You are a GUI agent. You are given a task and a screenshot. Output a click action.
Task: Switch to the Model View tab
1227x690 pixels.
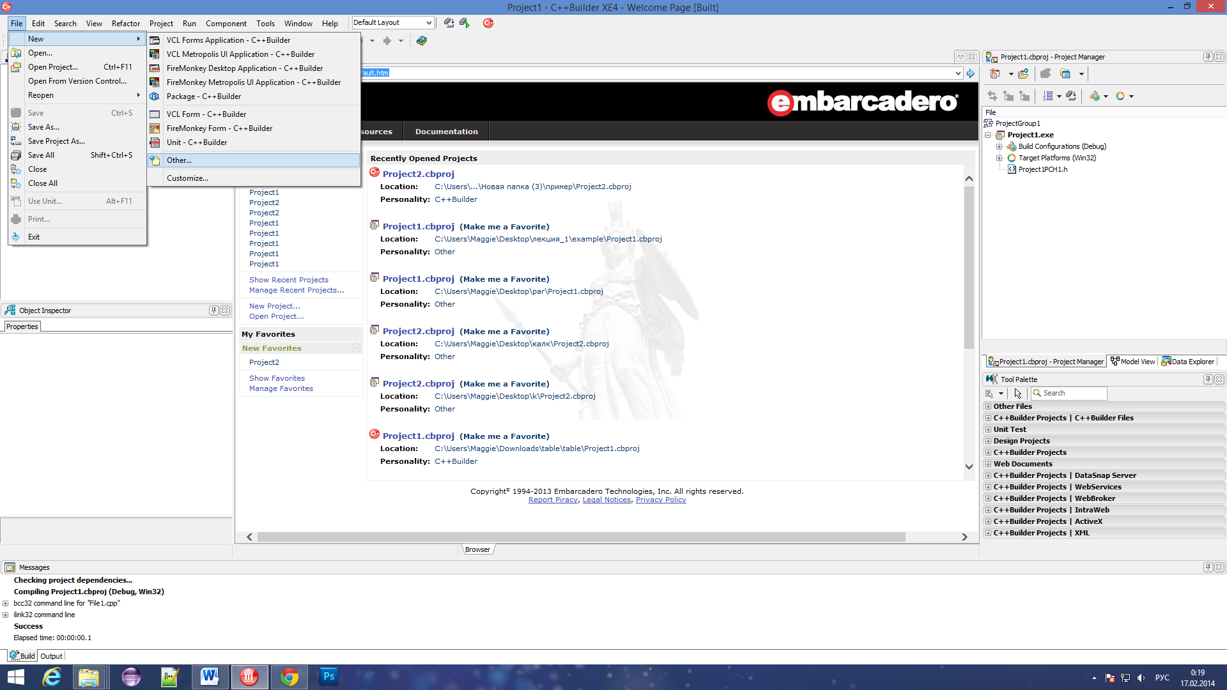point(1132,362)
